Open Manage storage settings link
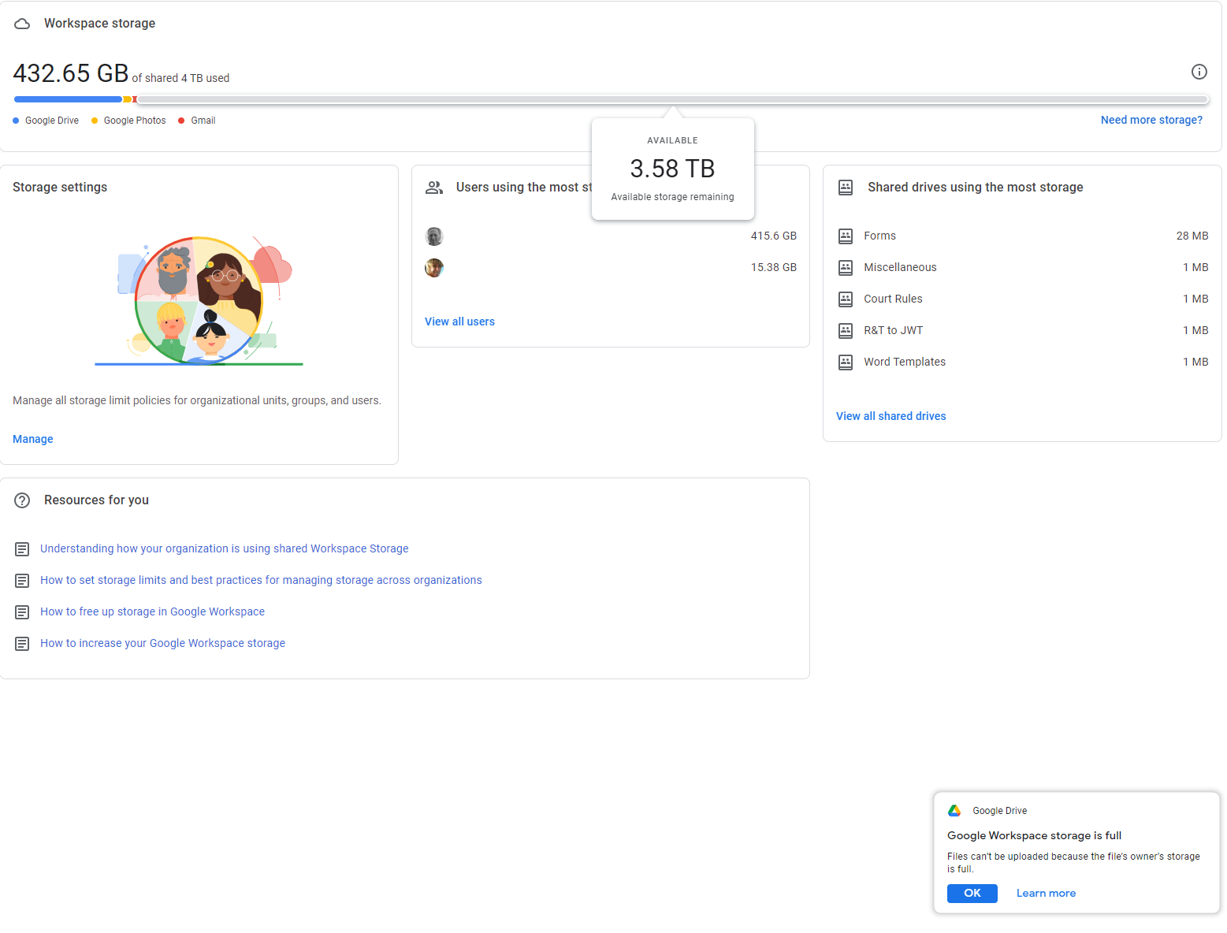The image size is (1227, 933). (33, 439)
